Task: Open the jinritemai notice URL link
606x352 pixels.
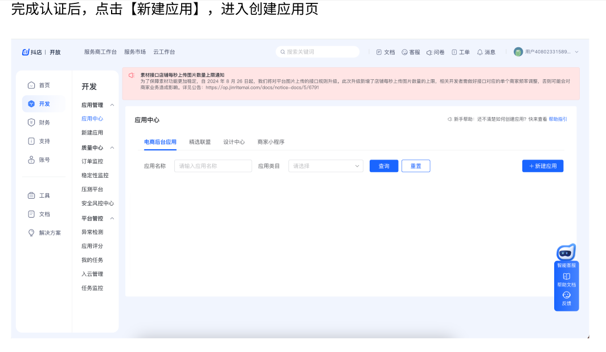Action: tap(262, 88)
